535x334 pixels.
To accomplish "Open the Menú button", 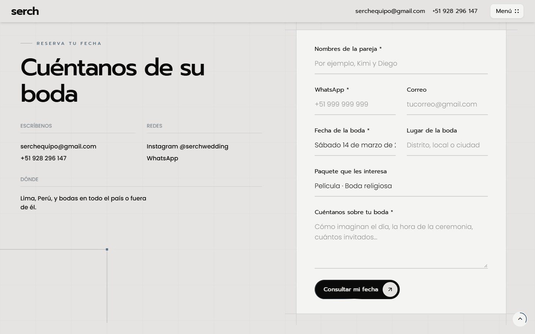I will tap(507, 11).
